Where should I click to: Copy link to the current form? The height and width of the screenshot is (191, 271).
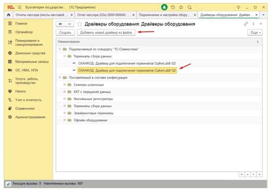[246, 24]
